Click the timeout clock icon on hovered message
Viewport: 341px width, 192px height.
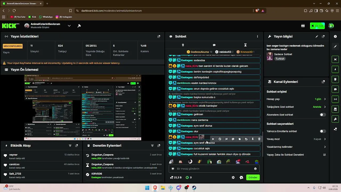220,139
